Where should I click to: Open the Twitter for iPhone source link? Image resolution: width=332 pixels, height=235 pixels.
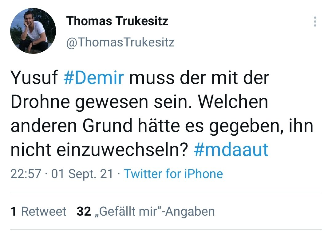coord(173,174)
